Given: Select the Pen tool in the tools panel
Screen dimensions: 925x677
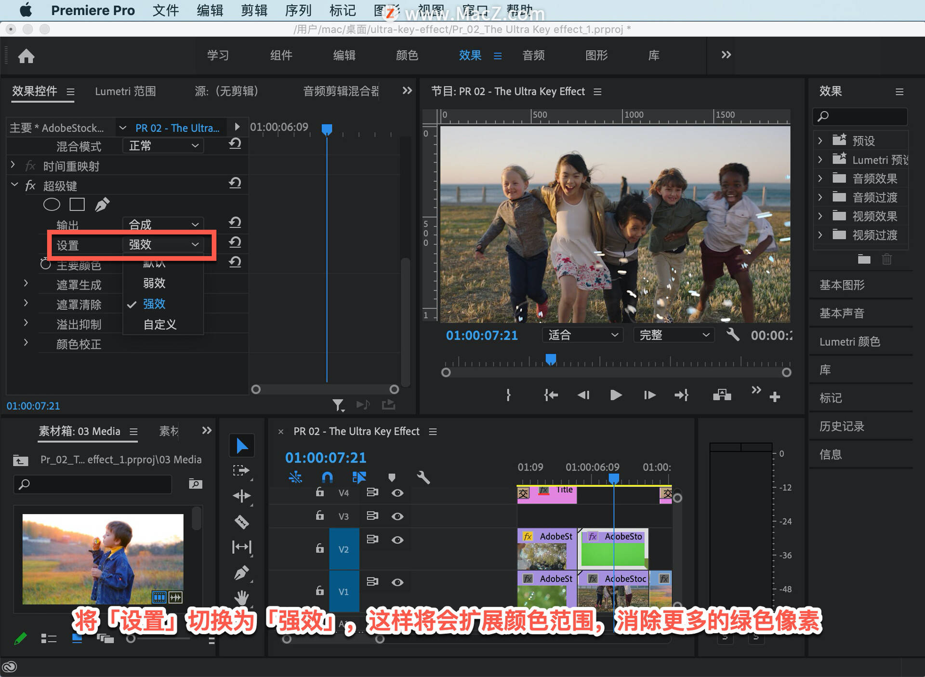Looking at the screenshot, I should 241,572.
